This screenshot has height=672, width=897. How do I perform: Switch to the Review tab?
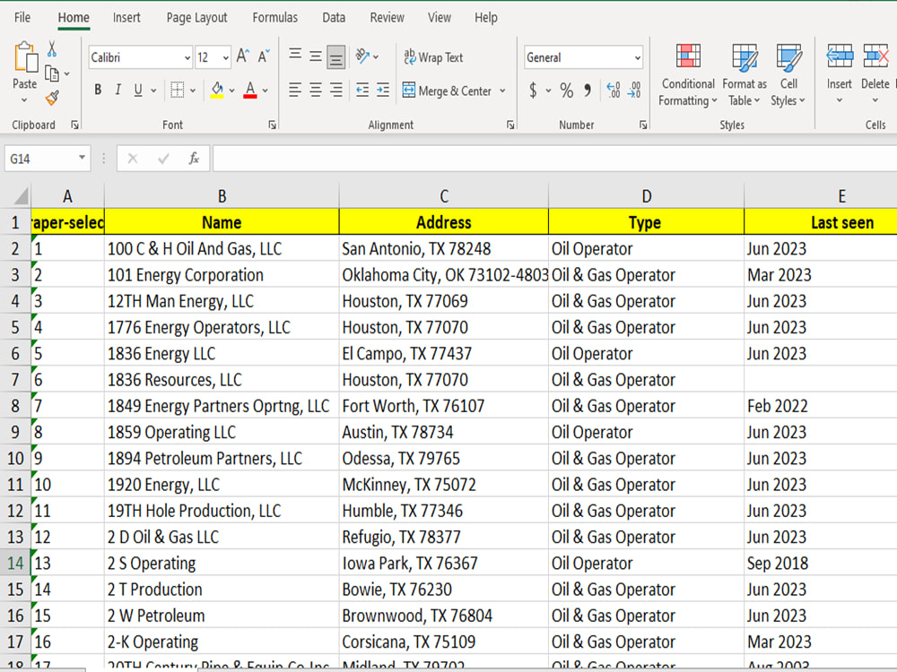click(x=387, y=18)
